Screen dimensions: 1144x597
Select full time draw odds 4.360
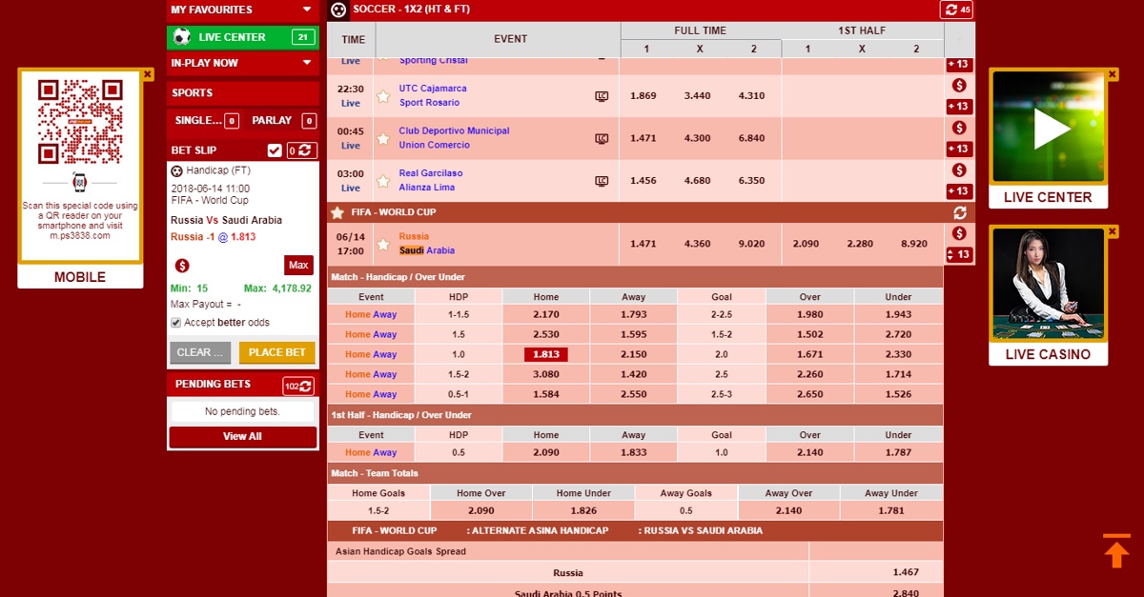(x=698, y=244)
